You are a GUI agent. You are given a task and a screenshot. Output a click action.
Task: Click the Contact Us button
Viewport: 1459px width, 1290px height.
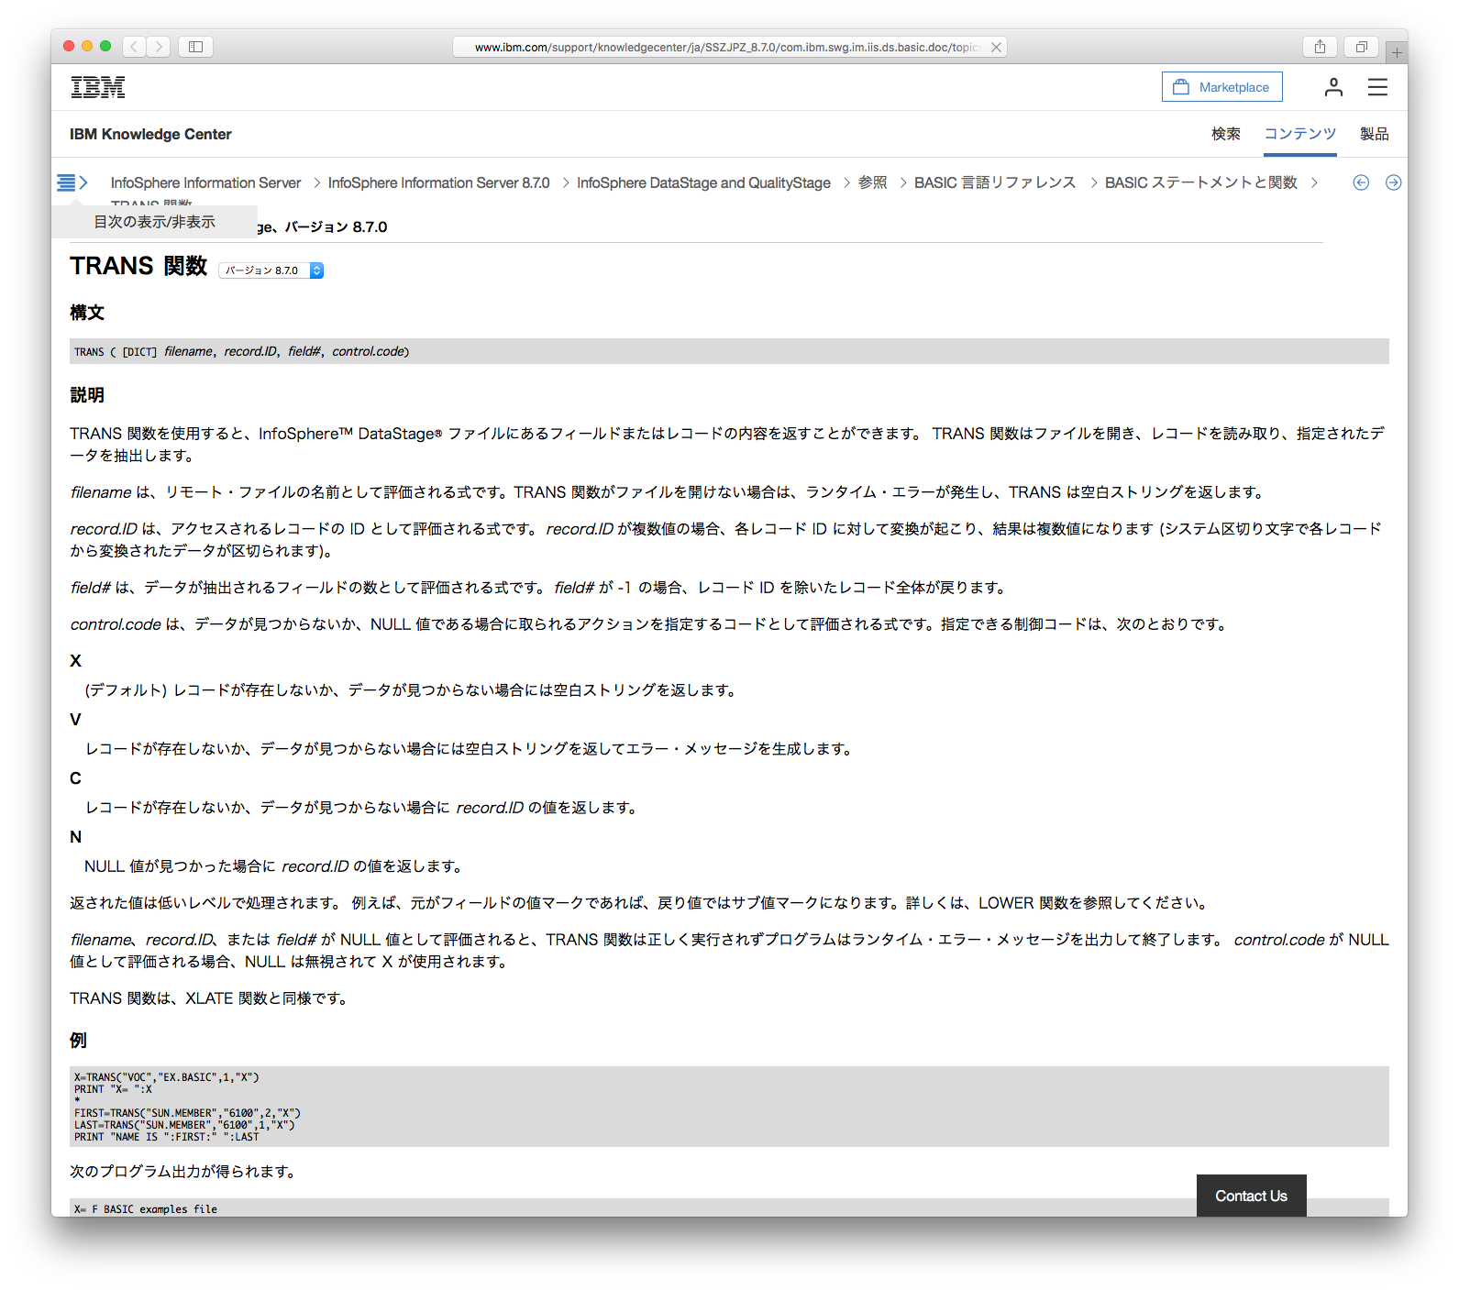pos(1251,1196)
